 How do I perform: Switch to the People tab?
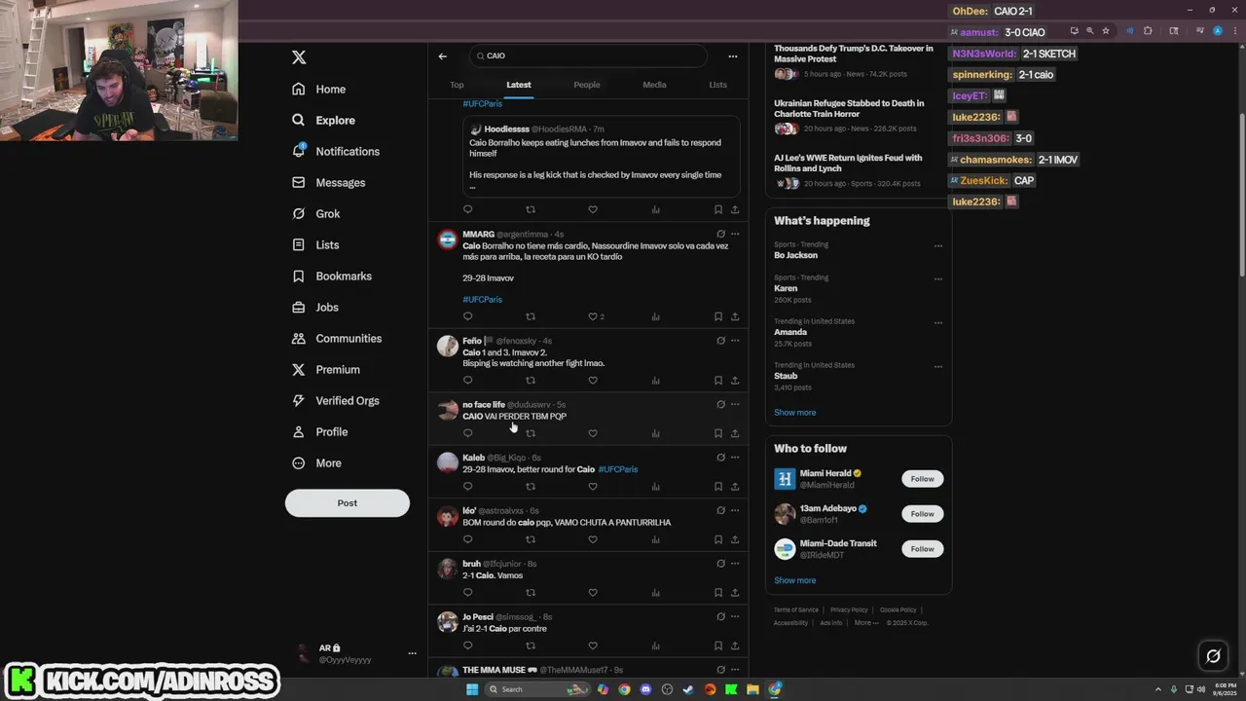(x=587, y=85)
